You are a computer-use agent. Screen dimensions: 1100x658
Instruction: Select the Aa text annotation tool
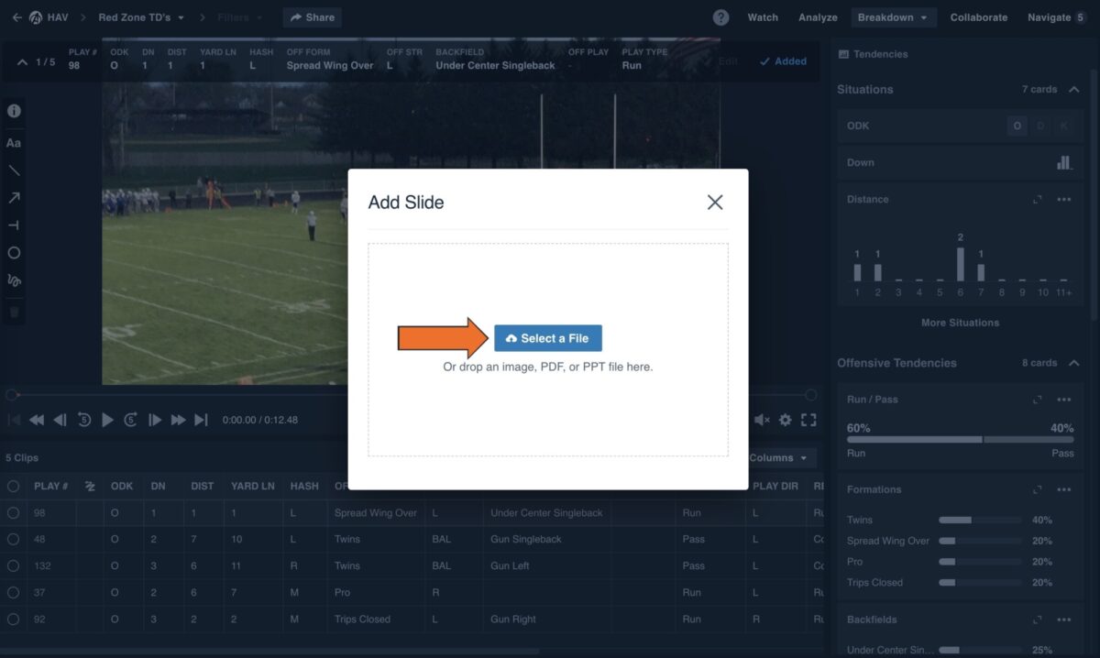[x=14, y=142]
